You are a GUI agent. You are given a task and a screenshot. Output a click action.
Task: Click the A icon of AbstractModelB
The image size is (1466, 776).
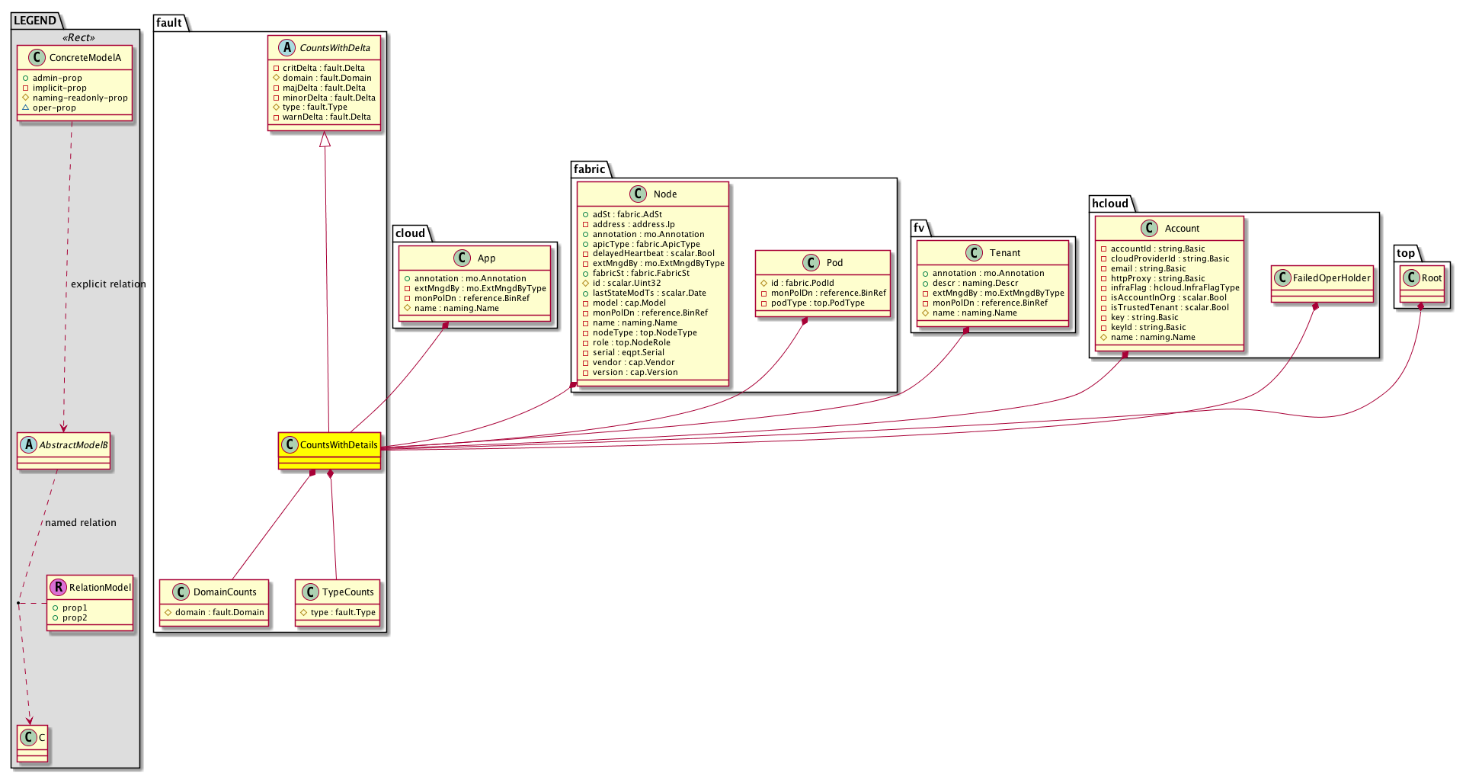tap(29, 444)
